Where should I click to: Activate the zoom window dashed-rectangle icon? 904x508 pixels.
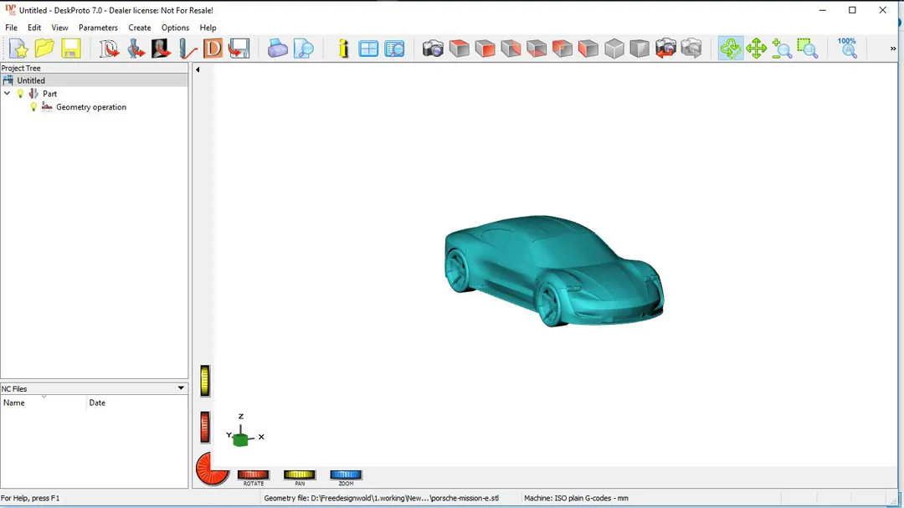coord(808,49)
